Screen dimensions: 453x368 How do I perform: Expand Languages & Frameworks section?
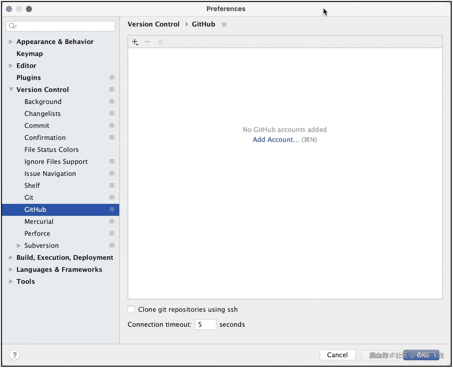pos(11,270)
